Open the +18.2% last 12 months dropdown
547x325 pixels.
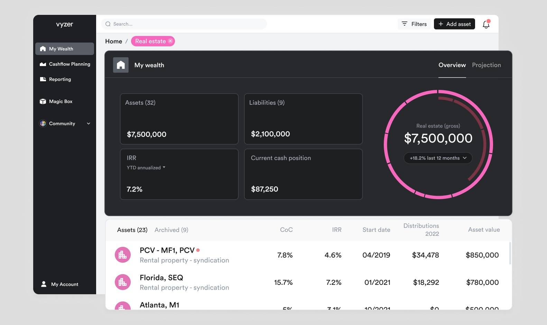point(438,158)
